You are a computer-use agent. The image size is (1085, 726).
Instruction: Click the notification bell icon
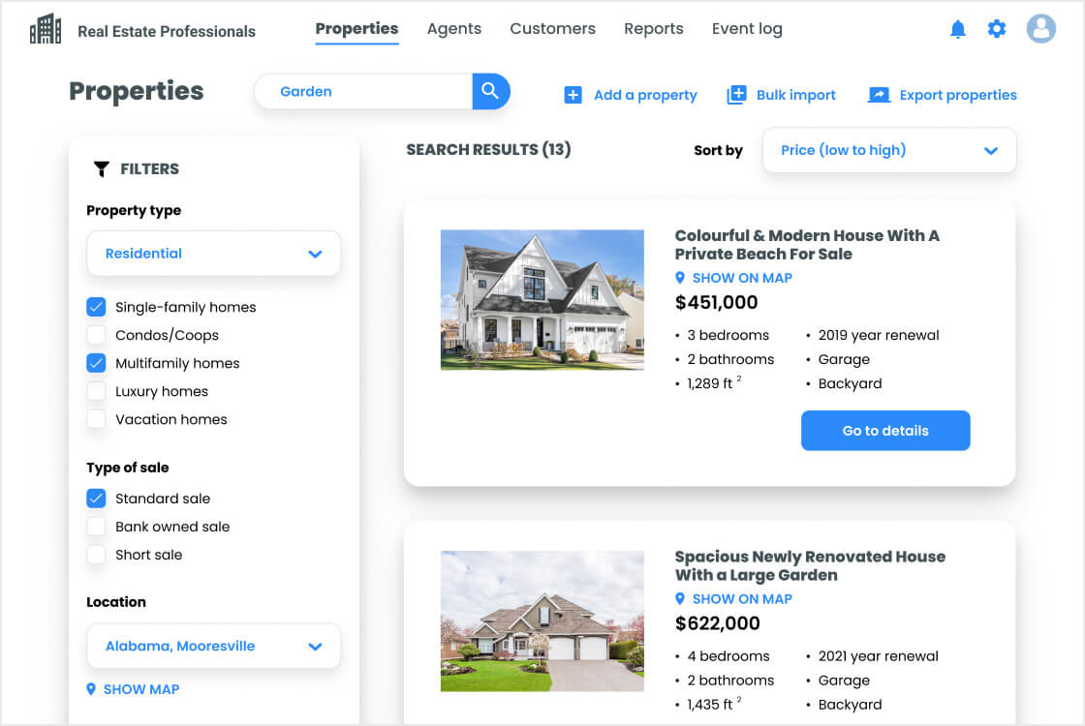[x=958, y=29]
